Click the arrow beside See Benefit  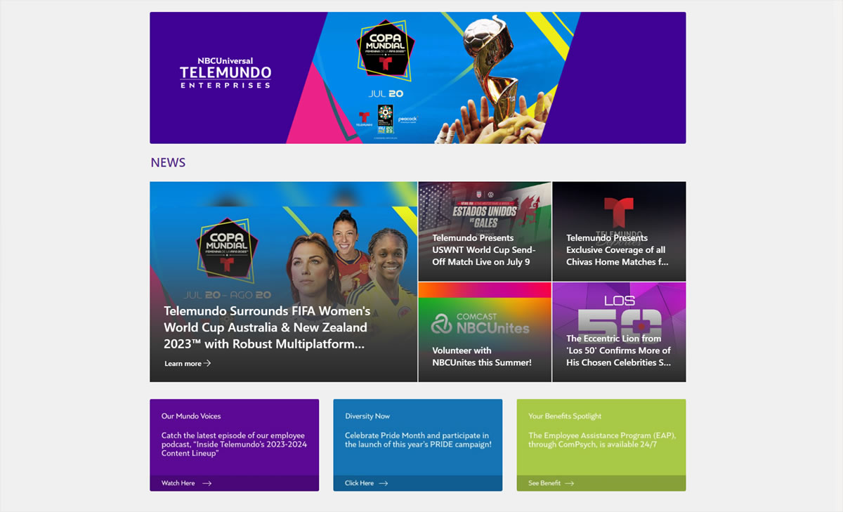click(570, 483)
